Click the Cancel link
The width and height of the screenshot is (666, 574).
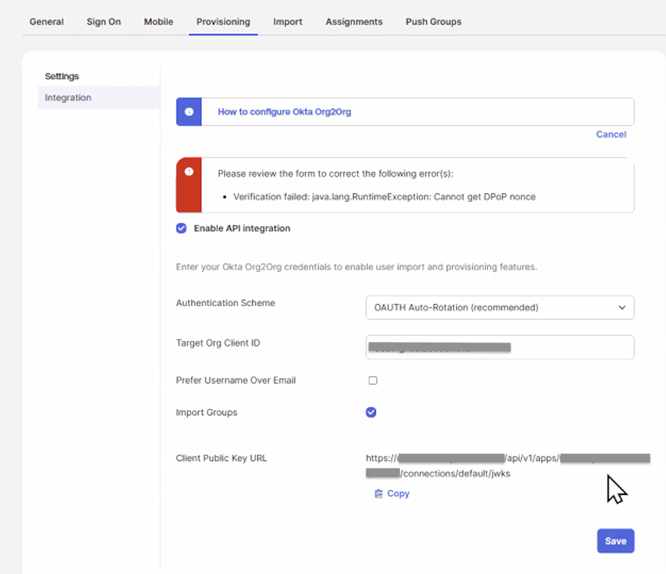pos(611,134)
